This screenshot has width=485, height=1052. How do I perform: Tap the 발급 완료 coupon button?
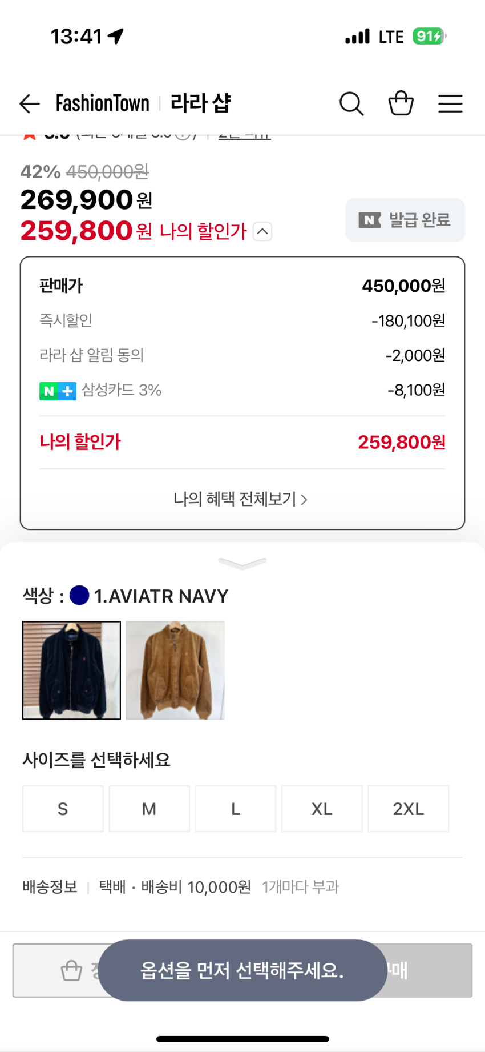pyautogui.click(x=405, y=220)
